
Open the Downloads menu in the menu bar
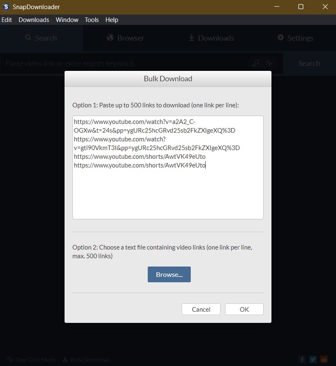(x=34, y=20)
